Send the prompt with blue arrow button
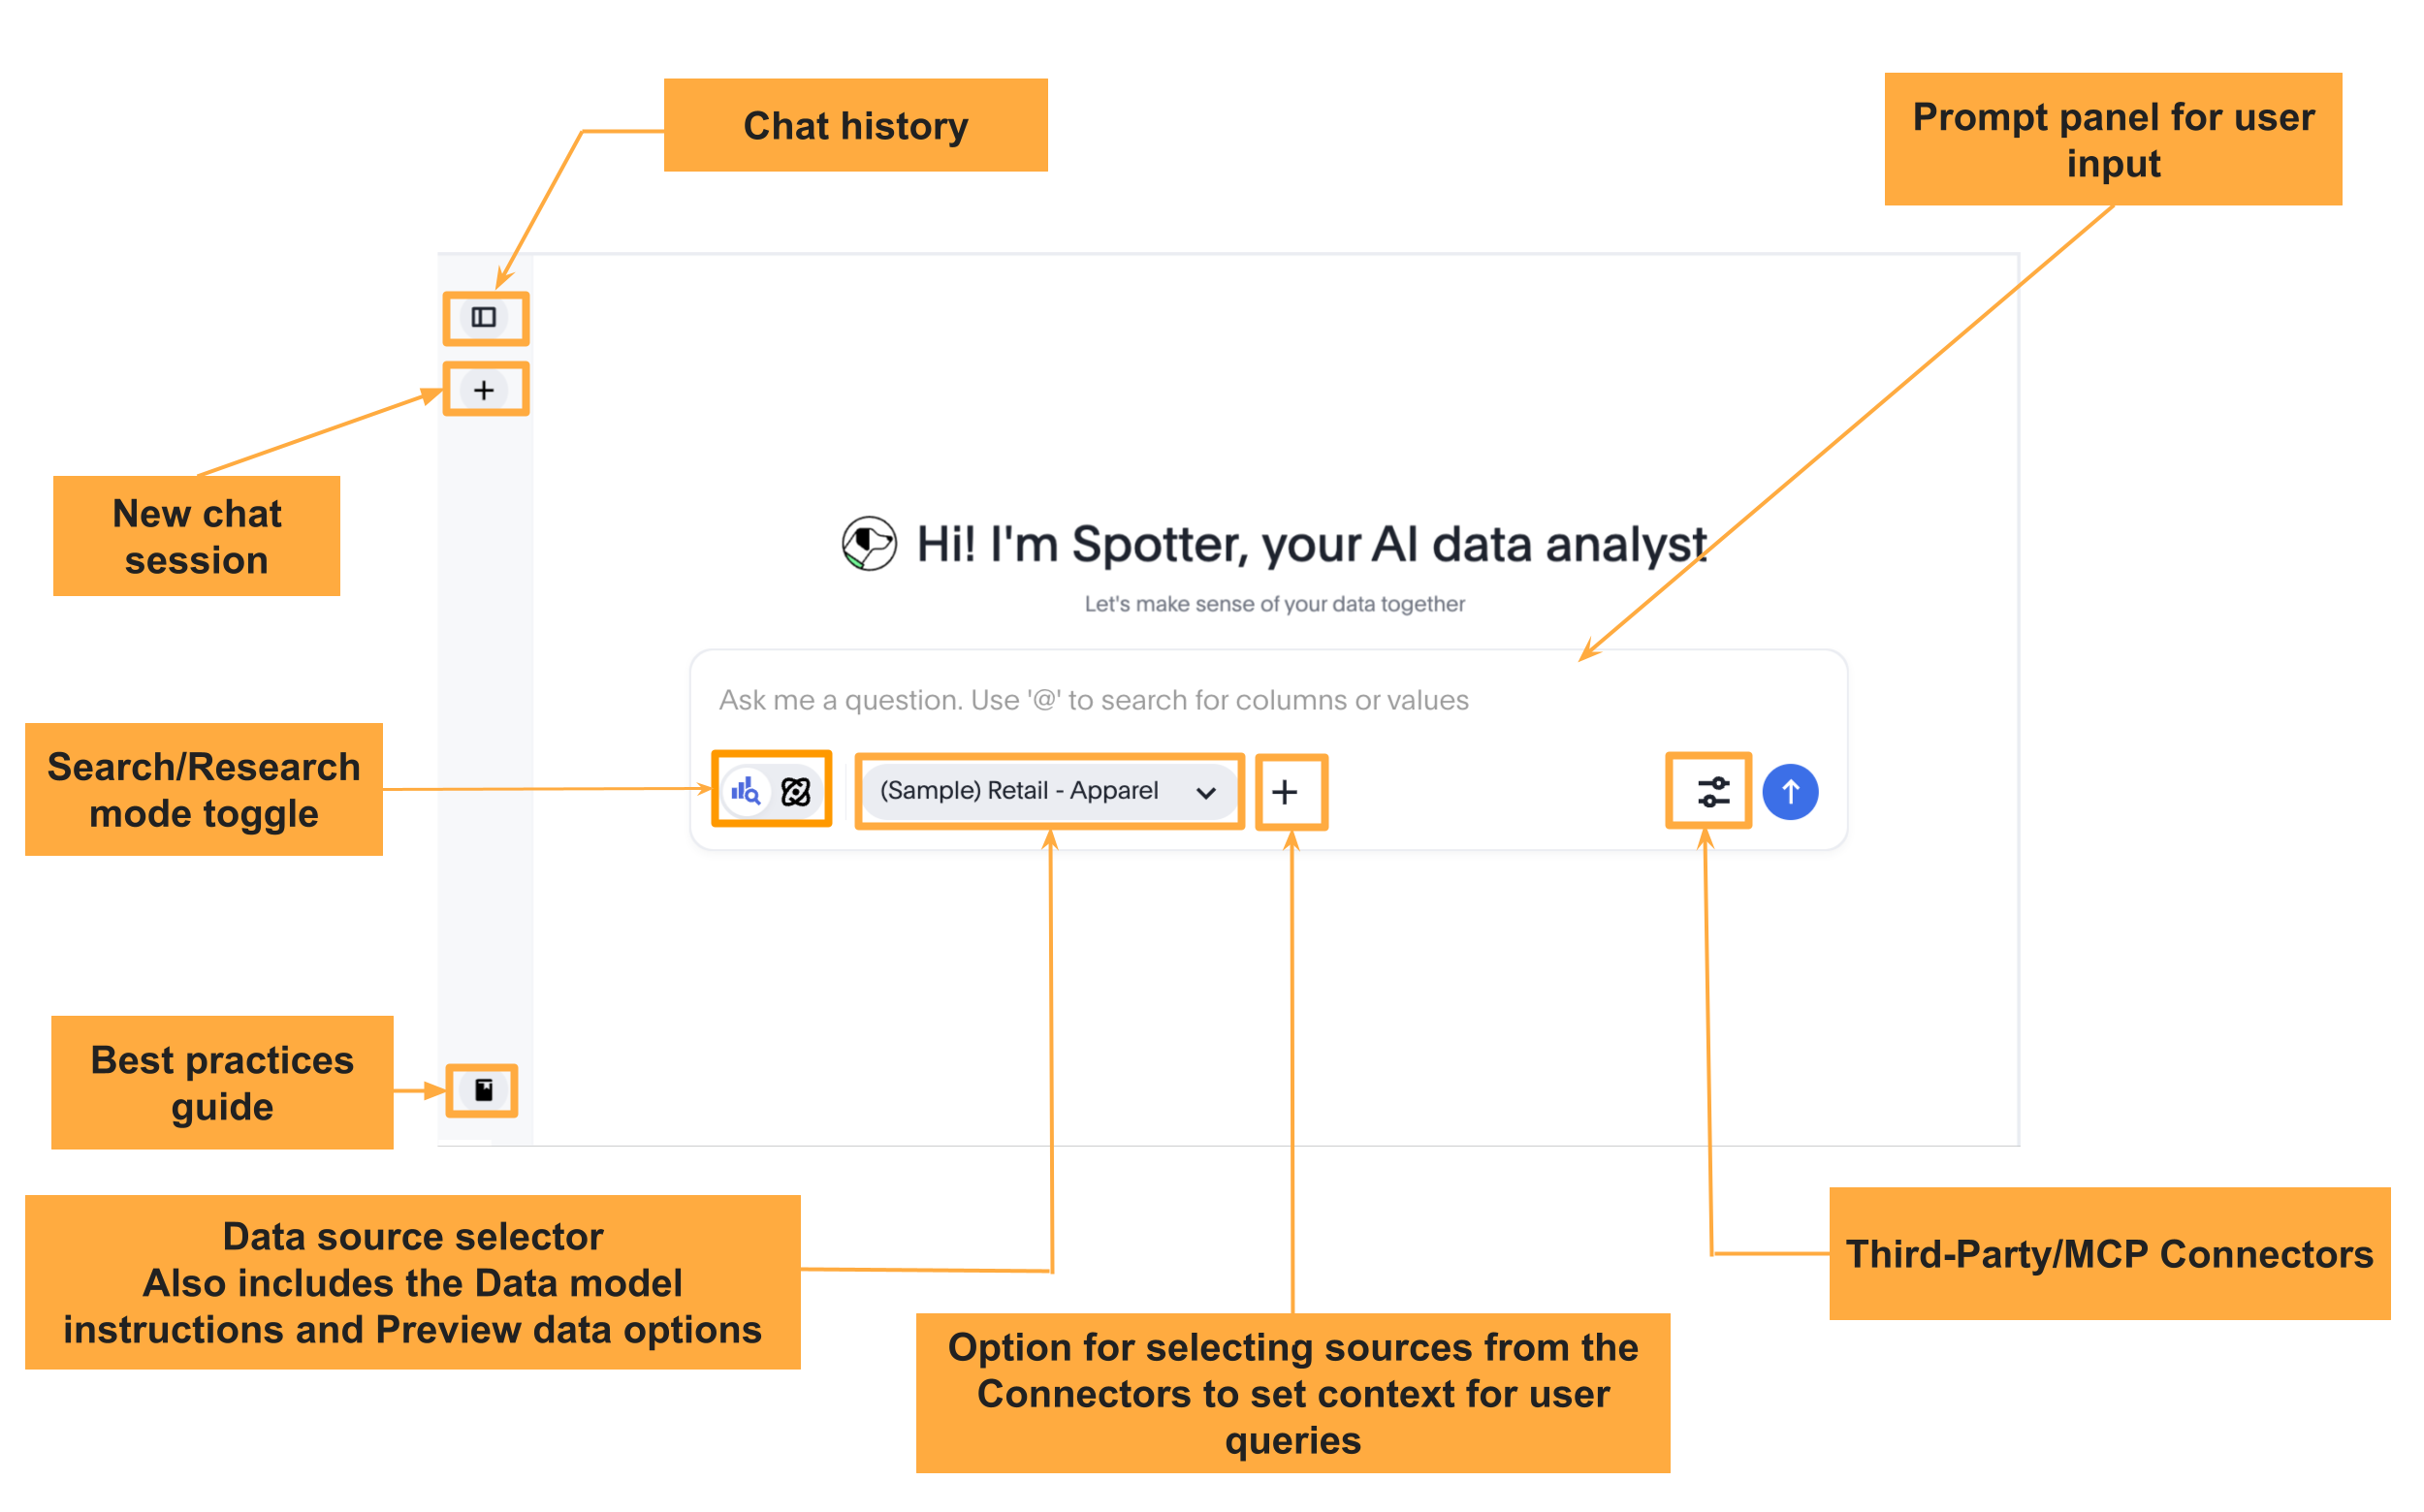 point(1791,792)
